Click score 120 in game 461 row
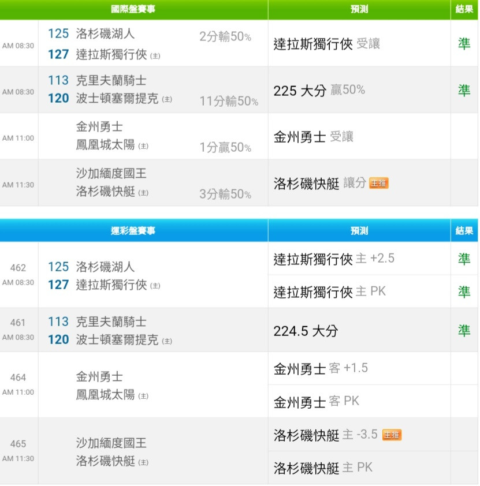 pos(58,340)
